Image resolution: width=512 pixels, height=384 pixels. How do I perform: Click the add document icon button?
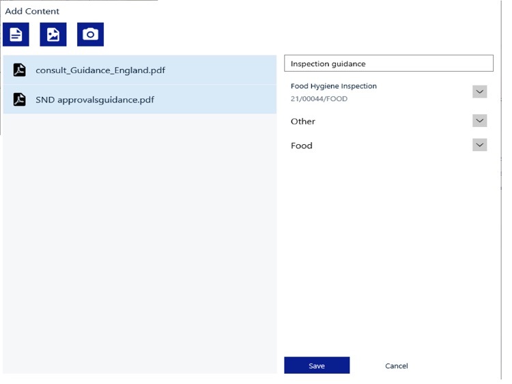click(x=16, y=34)
